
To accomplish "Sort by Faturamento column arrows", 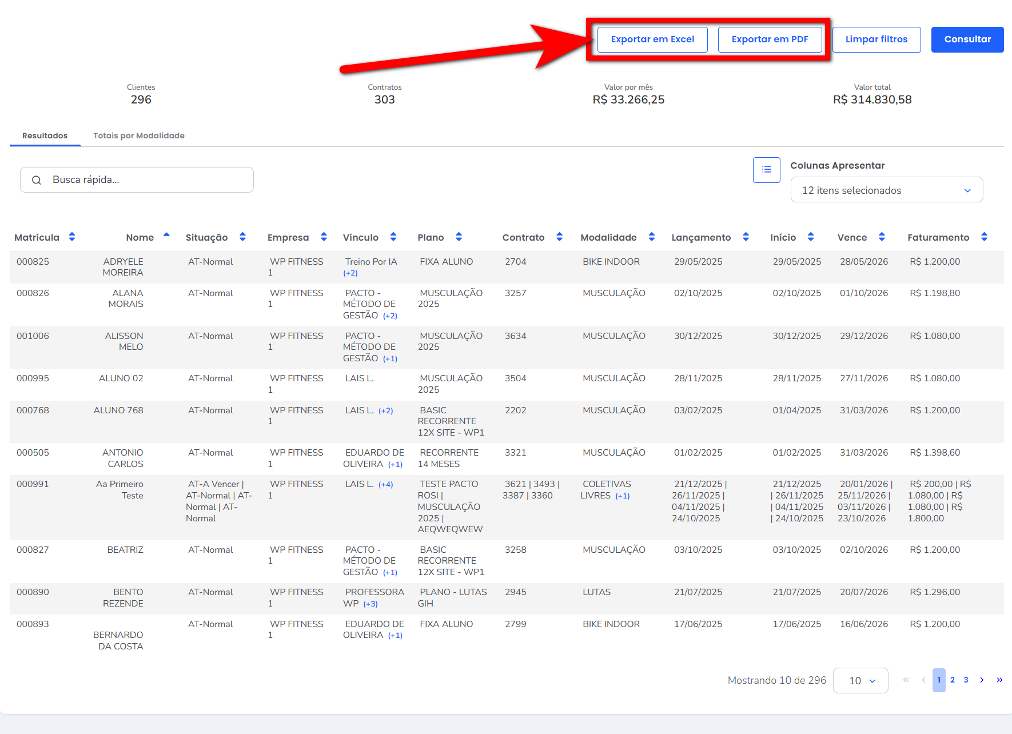I will point(984,237).
